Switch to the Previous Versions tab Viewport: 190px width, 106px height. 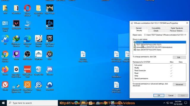176,31
